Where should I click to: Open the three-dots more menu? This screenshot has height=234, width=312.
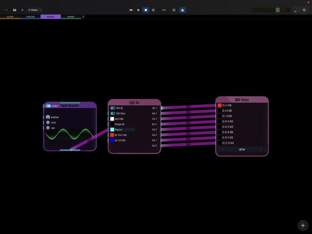[6, 10]
